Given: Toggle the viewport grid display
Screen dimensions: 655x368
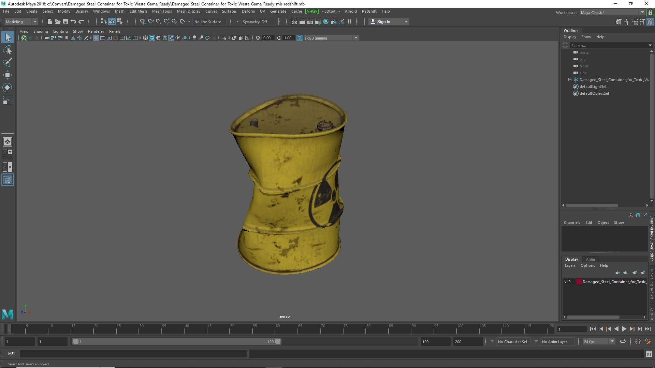Looking at the screenshot, I should coord(96,38).
